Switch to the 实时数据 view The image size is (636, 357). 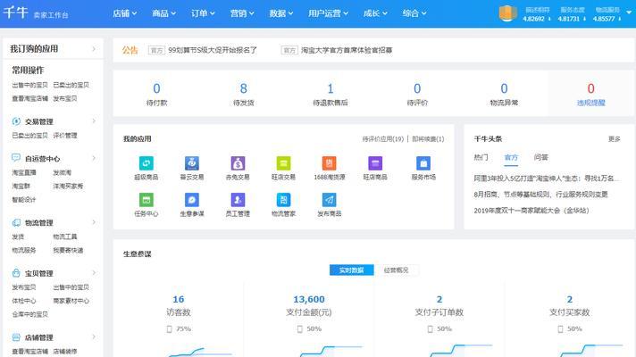[352, 270]
